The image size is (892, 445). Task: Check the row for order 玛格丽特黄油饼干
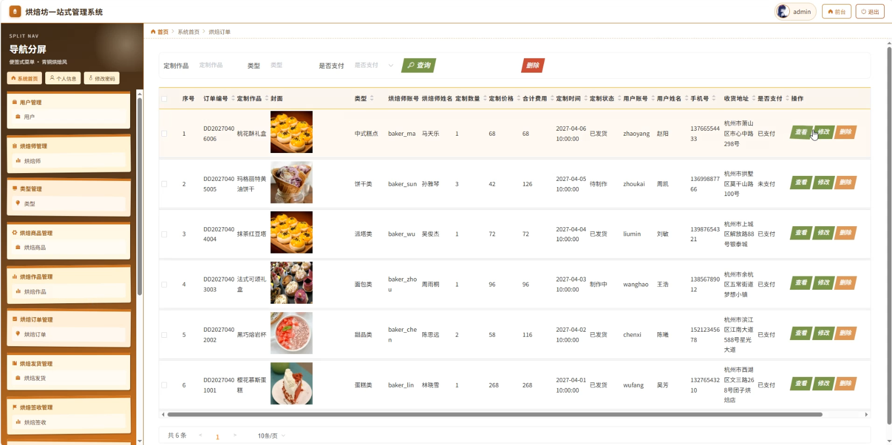tap(164, 184)
